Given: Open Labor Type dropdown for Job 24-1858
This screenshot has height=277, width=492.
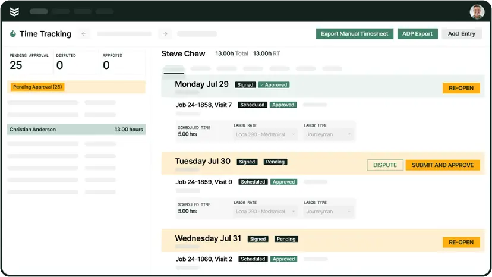Looking at the screenshot, I should point(329,134).
